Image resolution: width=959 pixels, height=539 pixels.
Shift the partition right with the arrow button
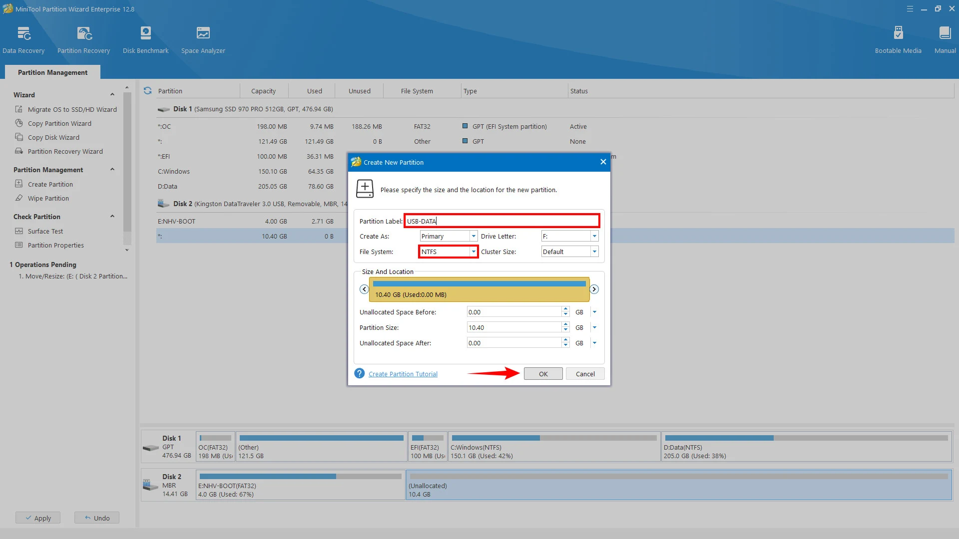coord(594,289)
